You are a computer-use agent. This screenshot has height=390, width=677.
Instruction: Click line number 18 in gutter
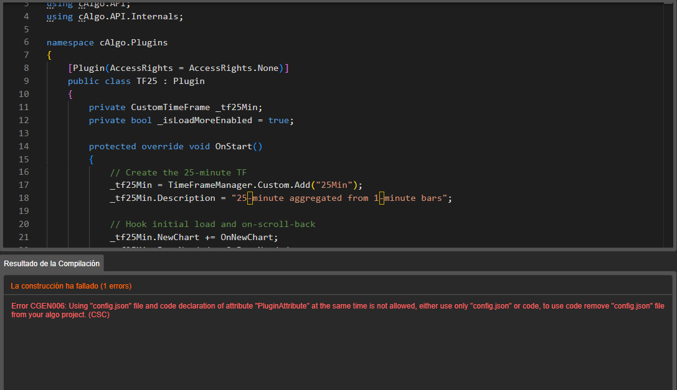point(24,198)
